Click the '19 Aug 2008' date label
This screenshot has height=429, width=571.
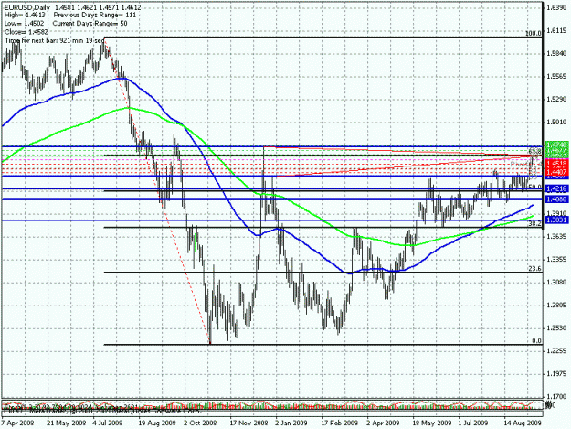[x=157, y=424]
